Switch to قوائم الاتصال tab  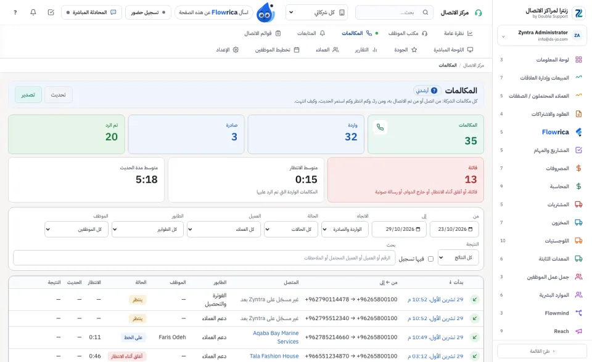click(x=263, y=33)
